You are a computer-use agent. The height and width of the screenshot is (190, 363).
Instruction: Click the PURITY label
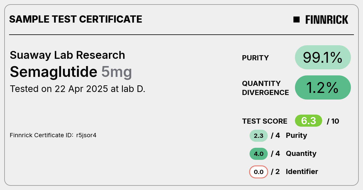tap(255, 58)
